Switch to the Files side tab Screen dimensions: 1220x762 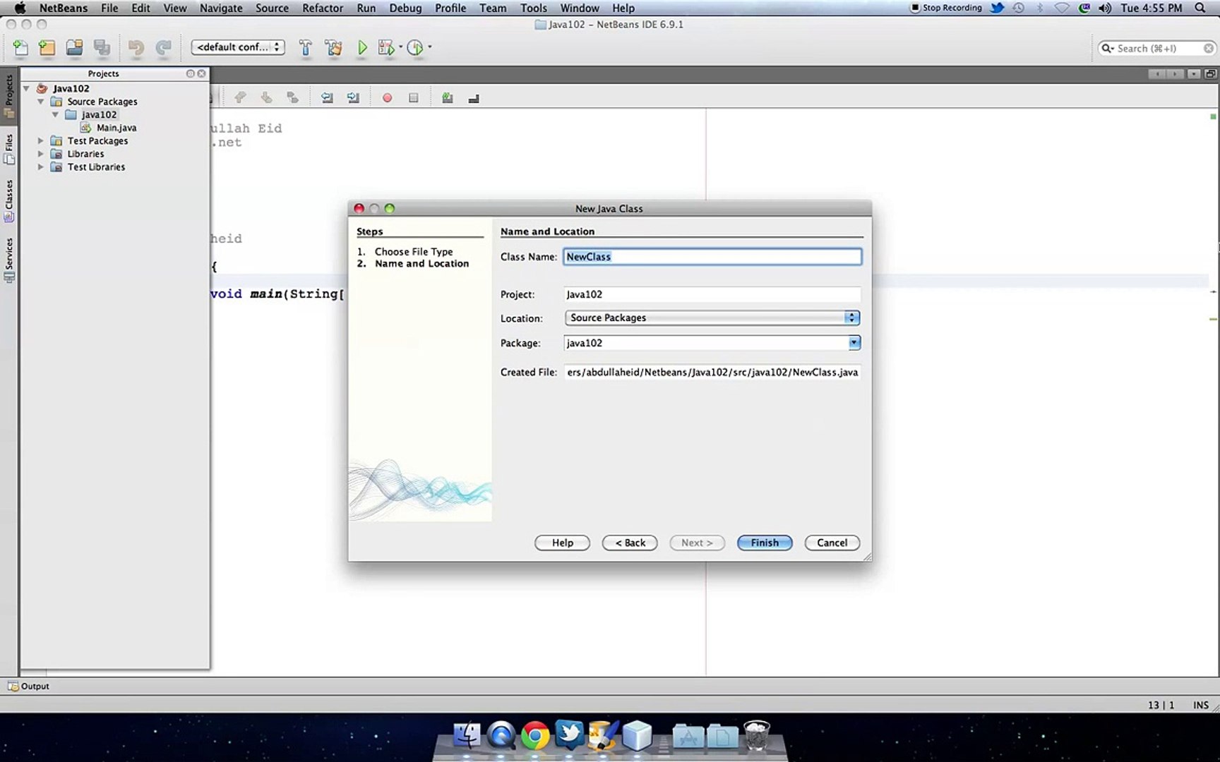[9, 149]
